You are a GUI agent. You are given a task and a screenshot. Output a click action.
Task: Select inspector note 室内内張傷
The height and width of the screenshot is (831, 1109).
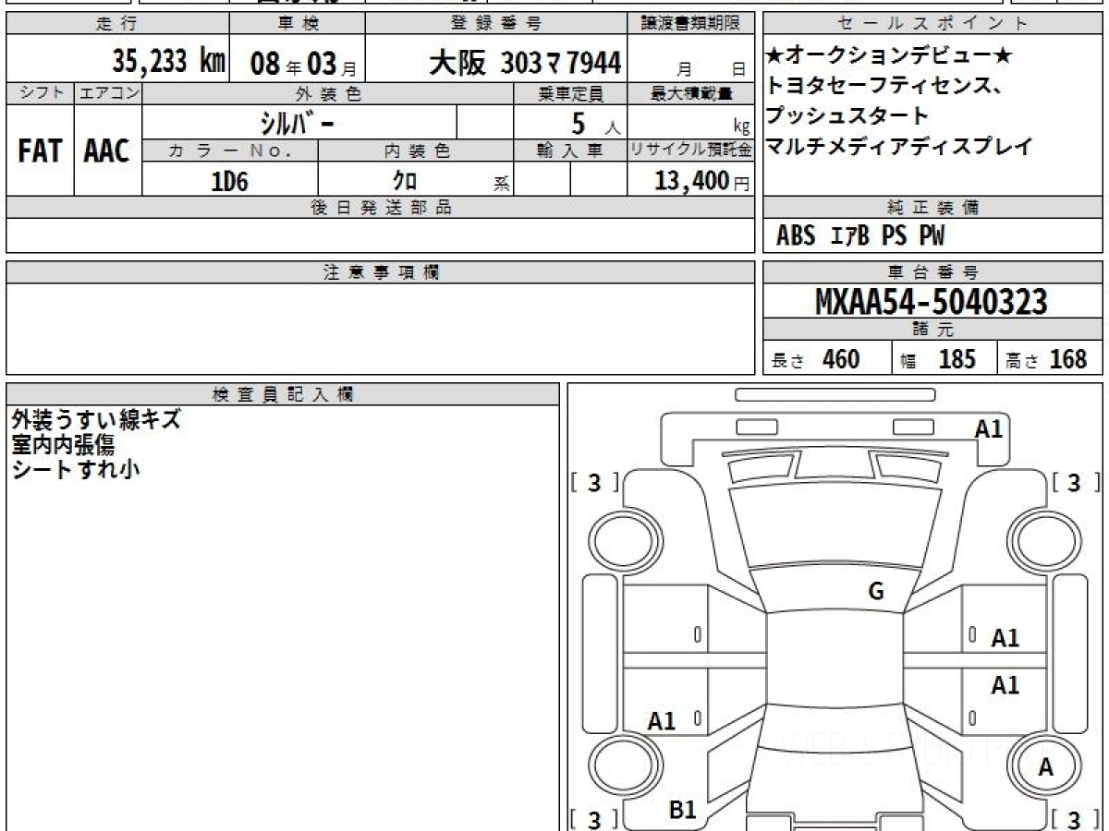[x=63, y=444]
